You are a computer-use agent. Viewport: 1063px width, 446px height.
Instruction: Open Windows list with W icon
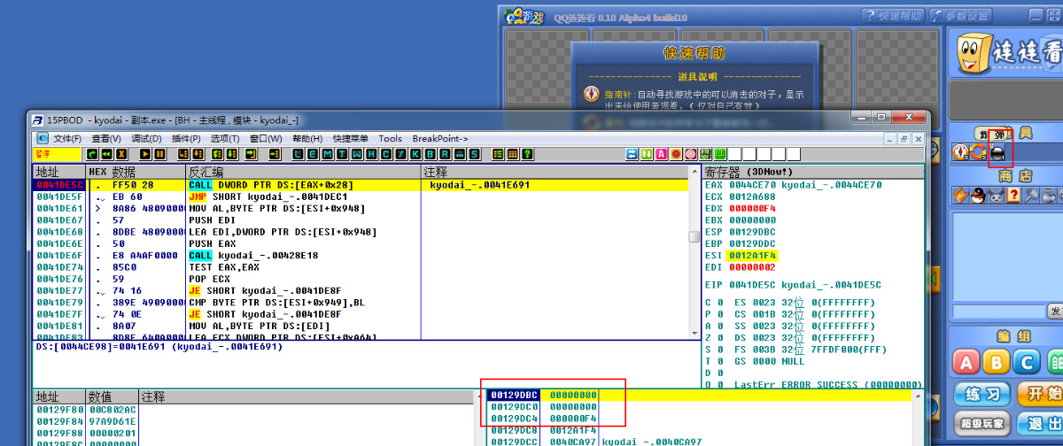[x=357, y=154]
